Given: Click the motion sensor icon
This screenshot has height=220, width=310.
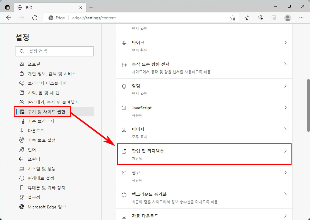Looking at the screenshot, I should [124, 65].
